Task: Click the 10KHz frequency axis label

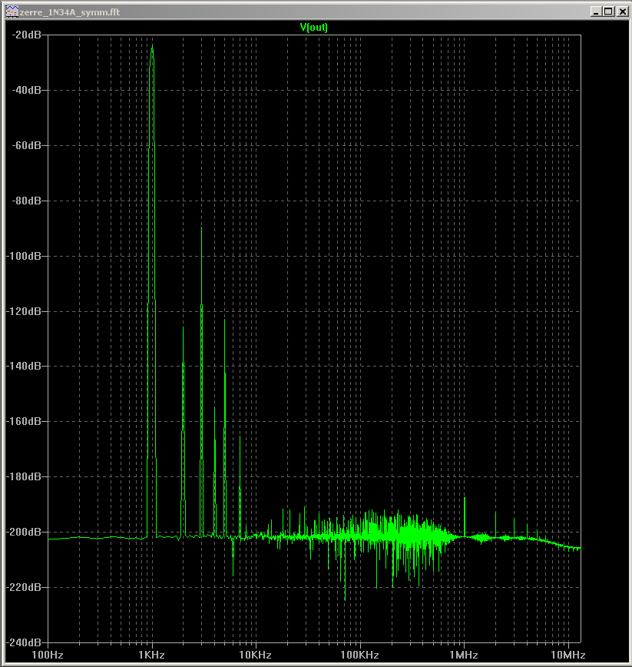Action: 256,655
